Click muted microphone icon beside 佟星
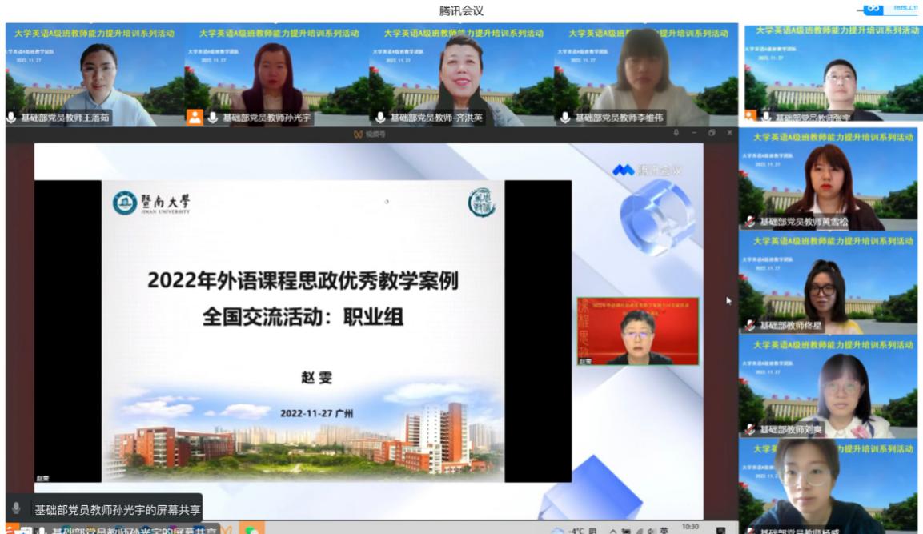923x534 pixels. 750,325
